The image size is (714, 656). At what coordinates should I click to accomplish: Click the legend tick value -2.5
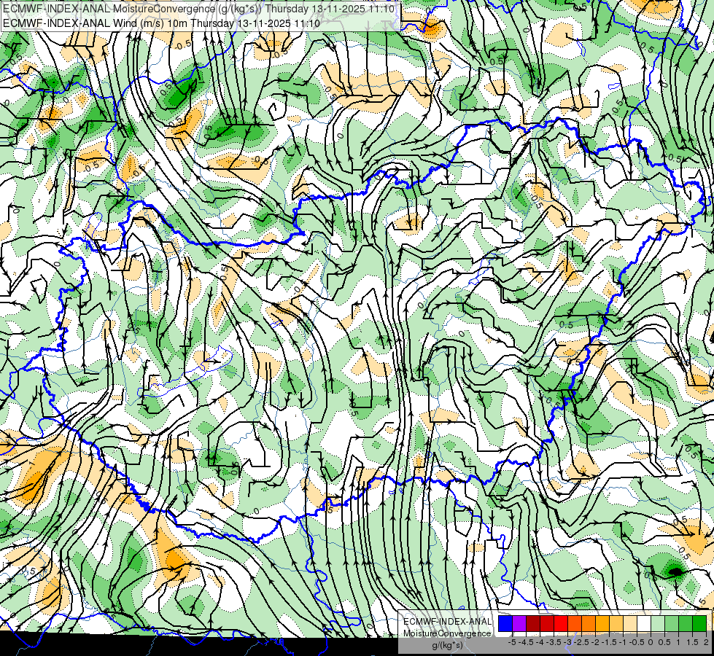click(x=581, y=642)
